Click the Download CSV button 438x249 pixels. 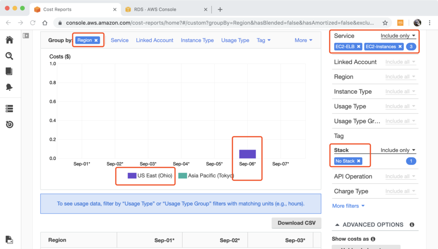pos(296,223)
